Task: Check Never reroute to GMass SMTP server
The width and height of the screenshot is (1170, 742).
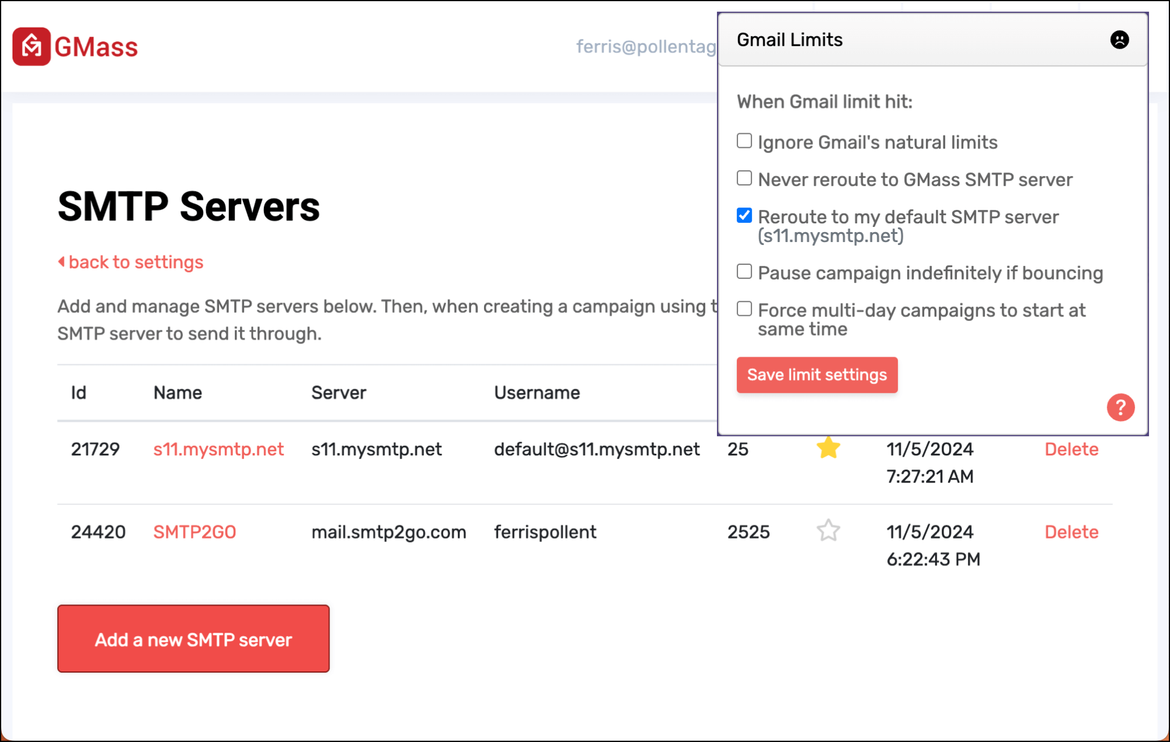Action: (744, 178)
